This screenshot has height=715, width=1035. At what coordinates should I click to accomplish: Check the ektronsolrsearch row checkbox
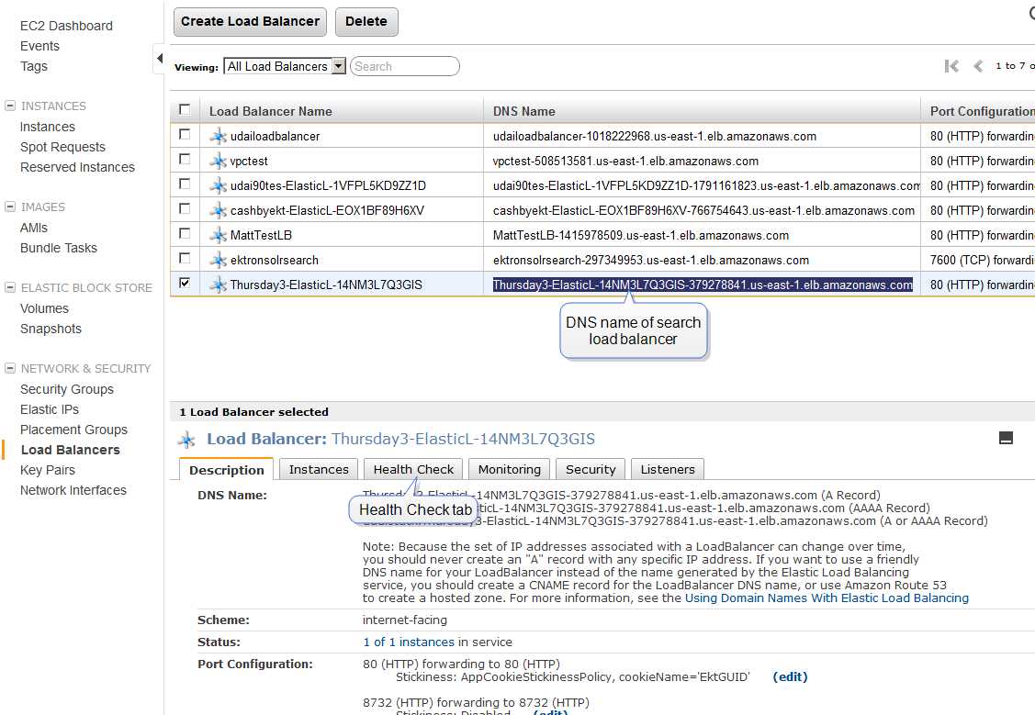(x=185, y=258)
